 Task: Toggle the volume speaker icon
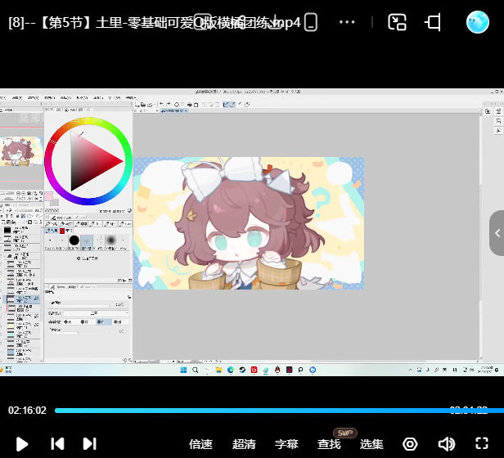click(x=446, y=444)
